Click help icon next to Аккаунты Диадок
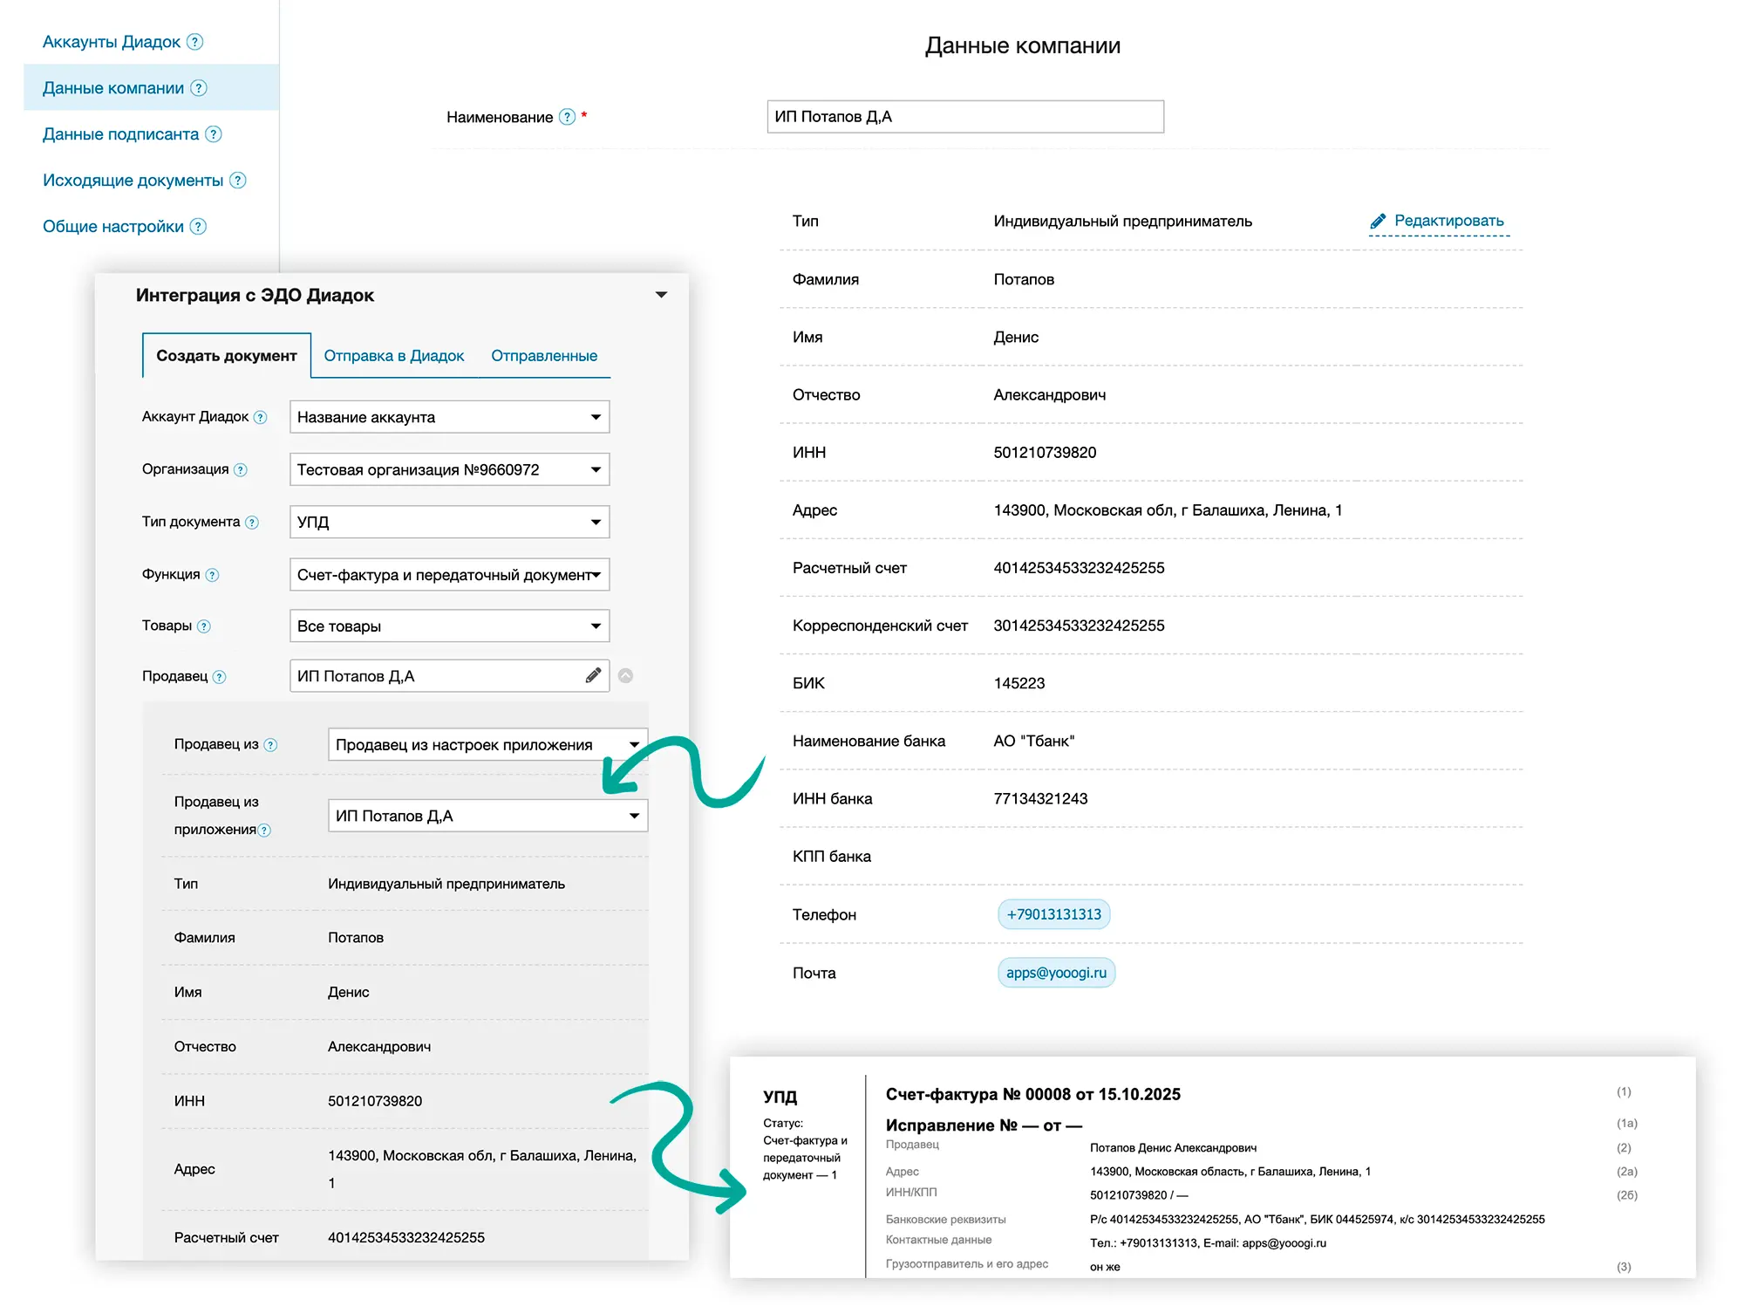Screen dimensions: 1744x1313 pos(195,42)
